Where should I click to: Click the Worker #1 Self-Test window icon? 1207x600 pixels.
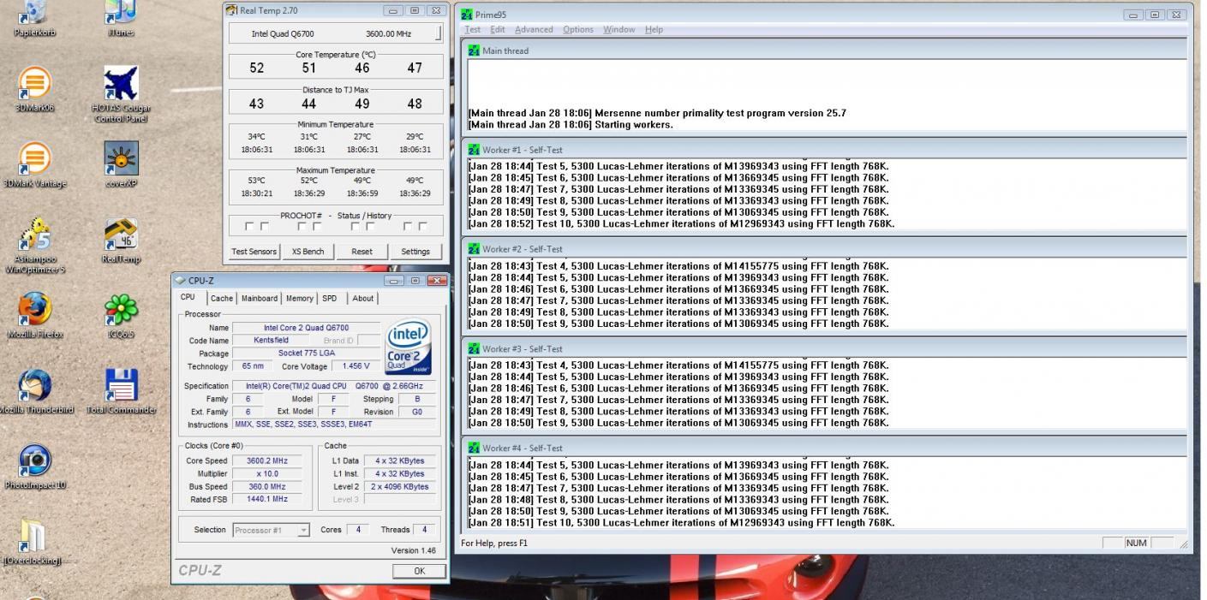click(474, 150)
